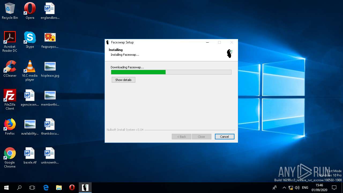343x193 pixels.
Task: Launch Opera from desktop shortcut
Action: click(x=30, y=11)
